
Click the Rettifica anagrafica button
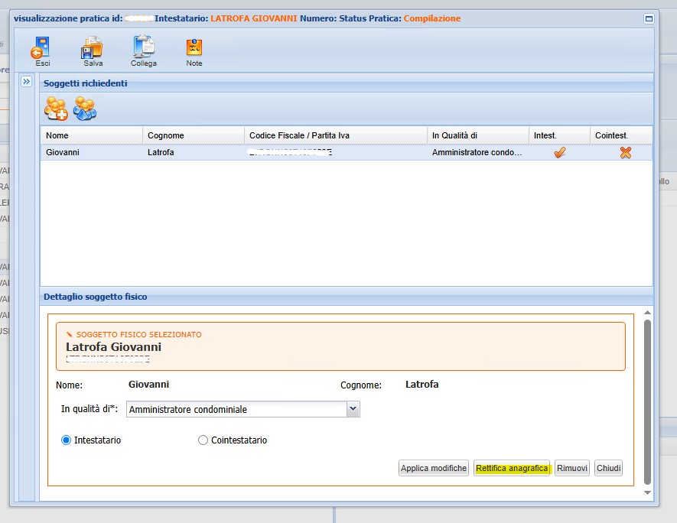(512, 468)
